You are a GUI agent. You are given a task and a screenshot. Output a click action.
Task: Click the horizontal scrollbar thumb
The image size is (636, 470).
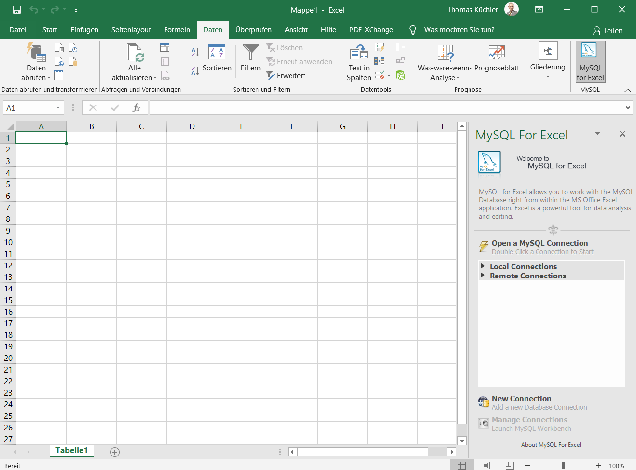362,452
